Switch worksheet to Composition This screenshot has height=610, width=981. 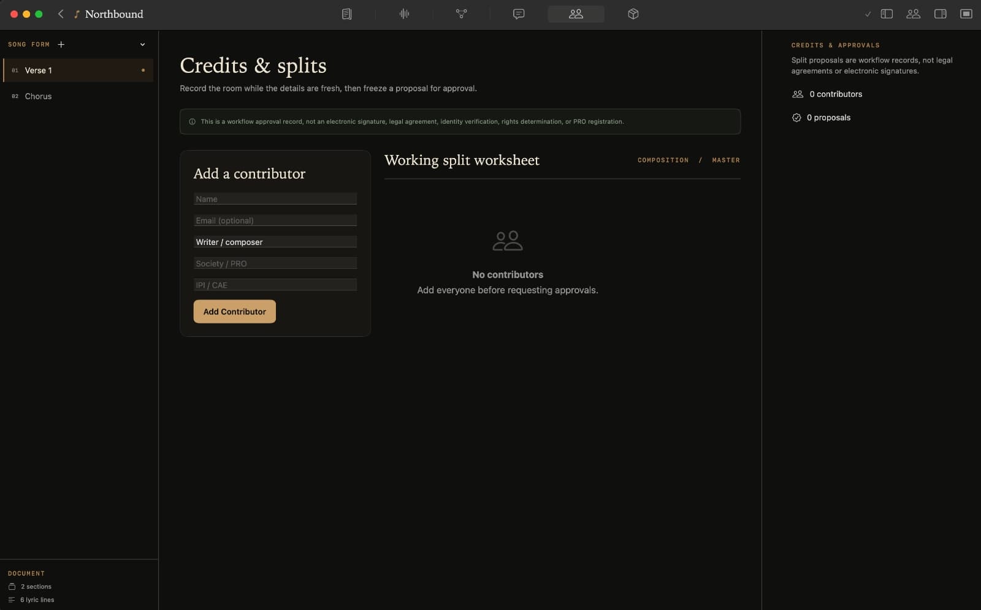pos(663,160)
